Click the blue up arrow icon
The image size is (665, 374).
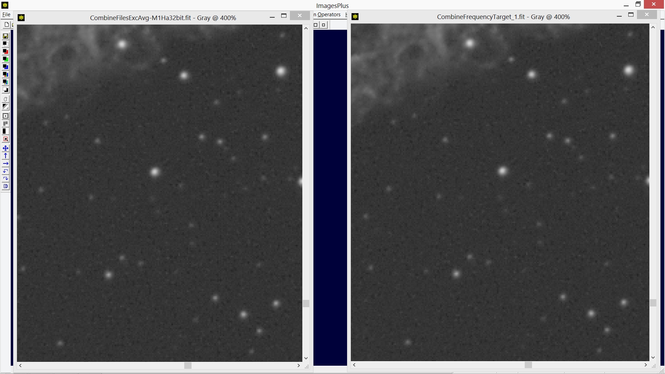(6, 156)
